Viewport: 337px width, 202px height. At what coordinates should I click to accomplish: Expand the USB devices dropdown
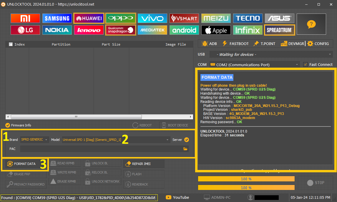pyautogui.click(x=271, y=54)
